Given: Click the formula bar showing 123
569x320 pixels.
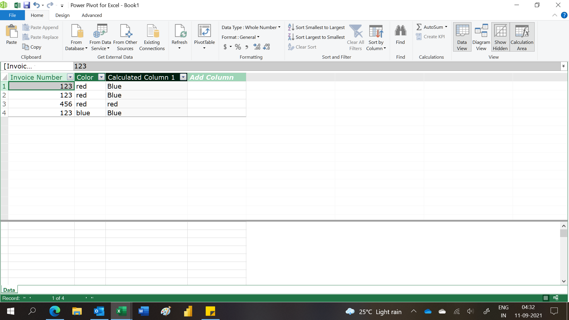Looking at the screenshot, I should pyautogui.click(x=317, y=66).
